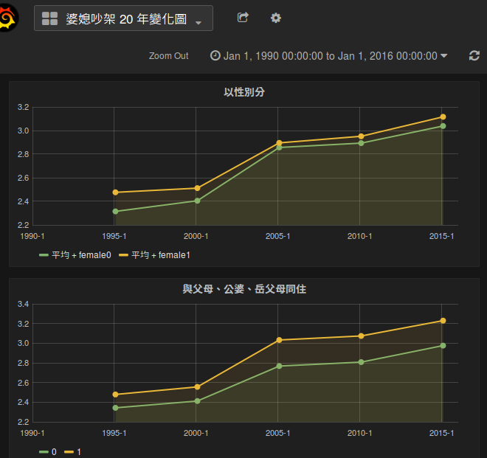This screenshot has width=487, height=458.
Task: Click green color swatch for 平均 + female0
Action: [44, 254]
